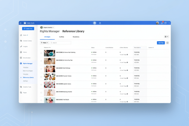The height and width of the screenshot is (126, 189).
Task: Click the Add Files button
Action: (x=161, y=43)
